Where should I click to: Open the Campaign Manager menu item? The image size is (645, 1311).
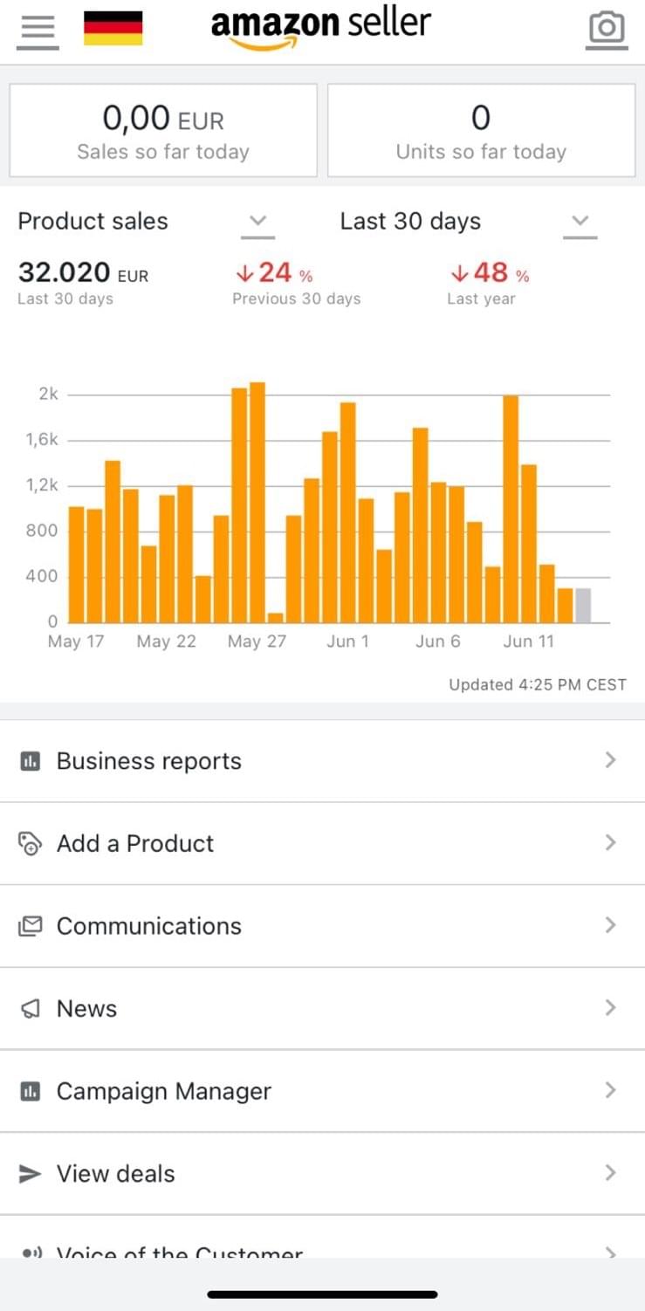(164, 1091)
